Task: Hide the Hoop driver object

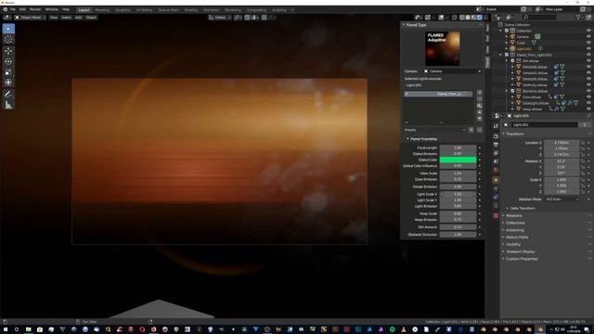Action: coord(588,109)
